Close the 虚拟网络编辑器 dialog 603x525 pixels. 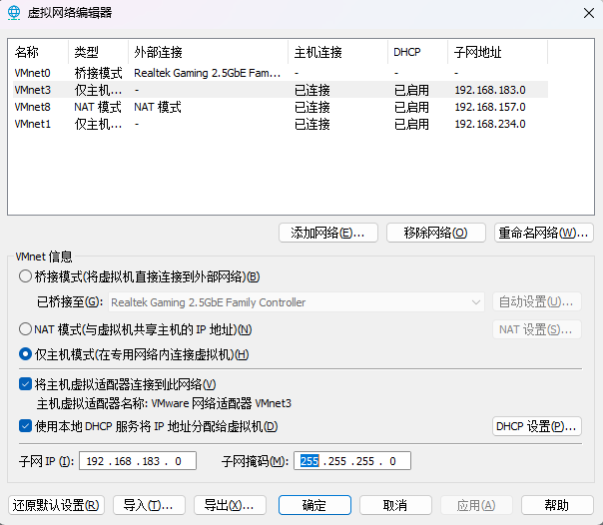pyautogui.click(x=588, y=13)
